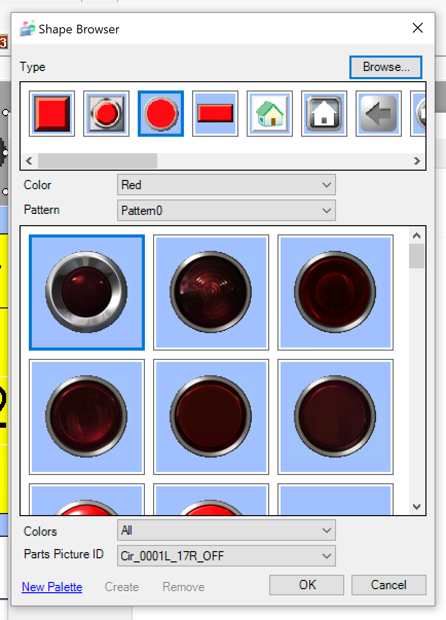Click the right arrow of type scrollbar
The width and height of the screenshot is (446, 620).
pos(417,161)
